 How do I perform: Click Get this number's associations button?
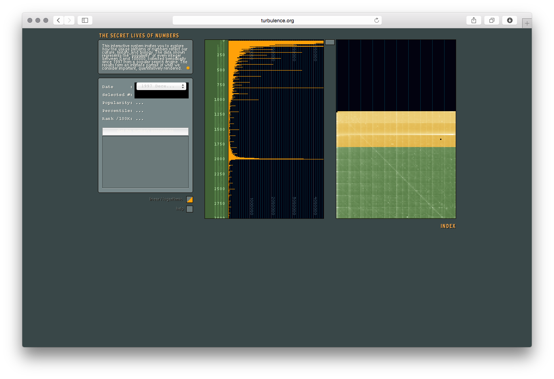coord(145,131)
